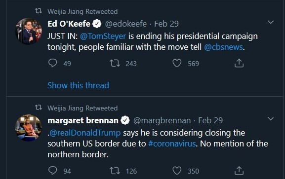Screen dimensions: 285x179
Task: Reply to margaret brennan's tweet
Action: (53, 171)
